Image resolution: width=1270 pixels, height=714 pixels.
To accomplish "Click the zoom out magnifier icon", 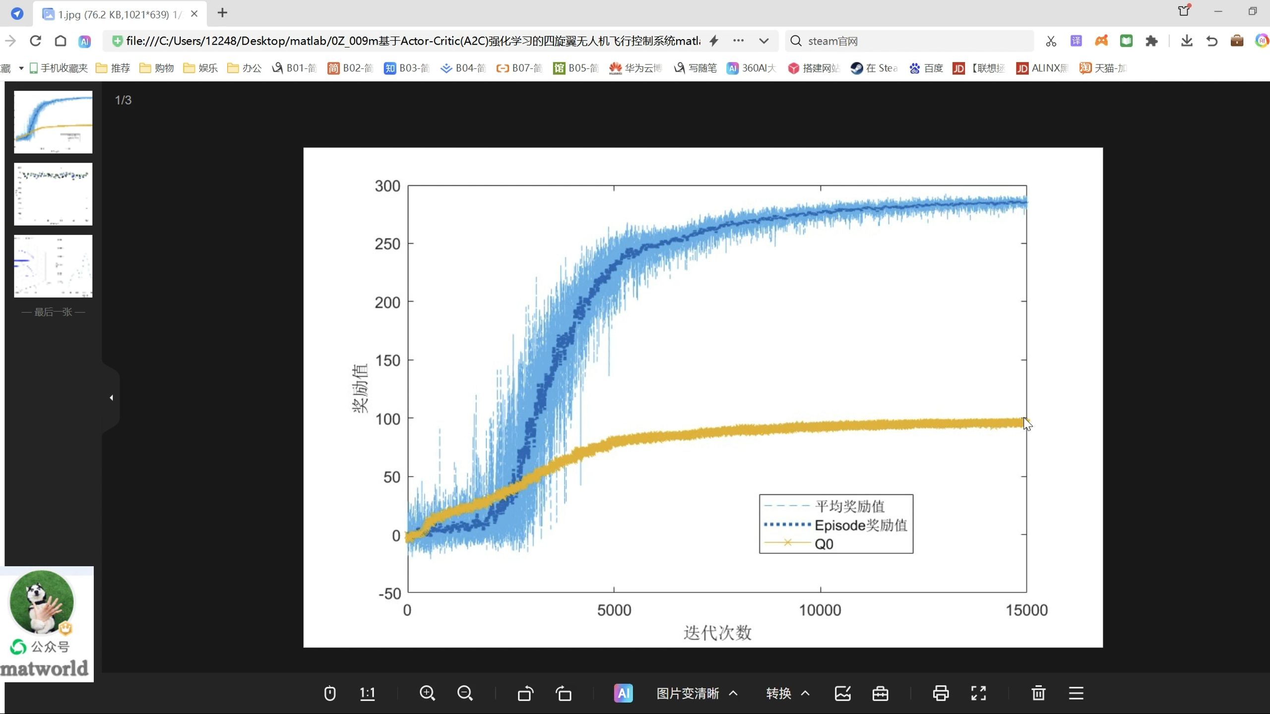I will point(465,693).
